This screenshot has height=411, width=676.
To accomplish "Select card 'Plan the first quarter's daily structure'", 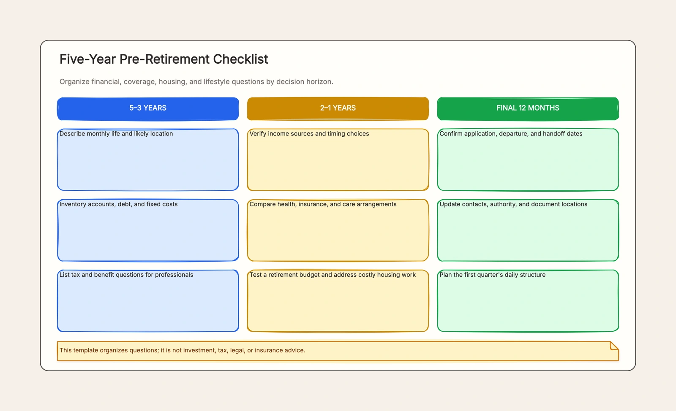I will (x=528, y=300).
